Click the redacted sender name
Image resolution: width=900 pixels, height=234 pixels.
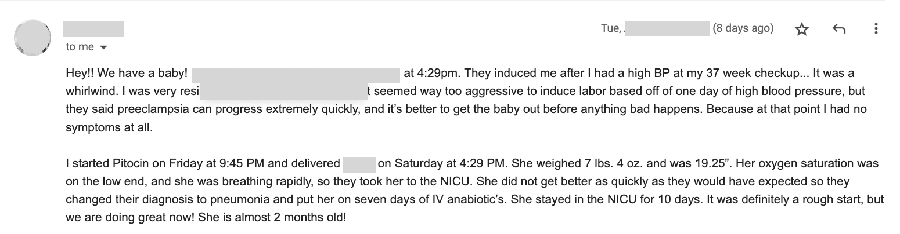pos(93,29)
